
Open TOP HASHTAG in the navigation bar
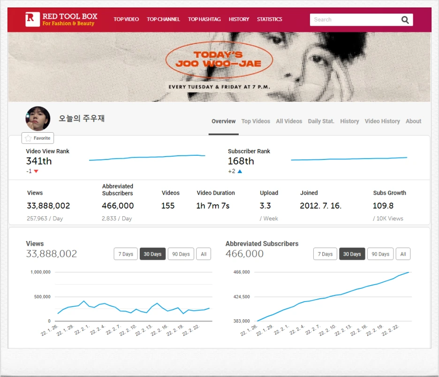[x=204, y=19]
